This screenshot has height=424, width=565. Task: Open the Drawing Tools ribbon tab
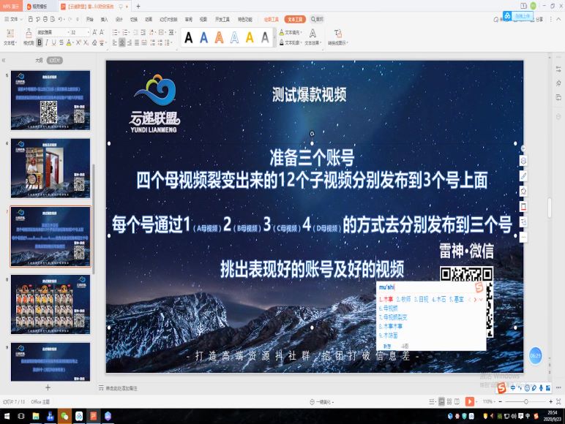[272, 19]
